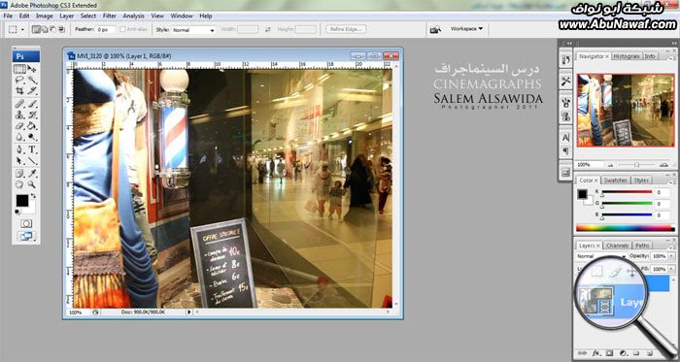This screenshot has height=362, width=680.
Task: Open the Style dropdown set to Normal
Action: point(193,30)
